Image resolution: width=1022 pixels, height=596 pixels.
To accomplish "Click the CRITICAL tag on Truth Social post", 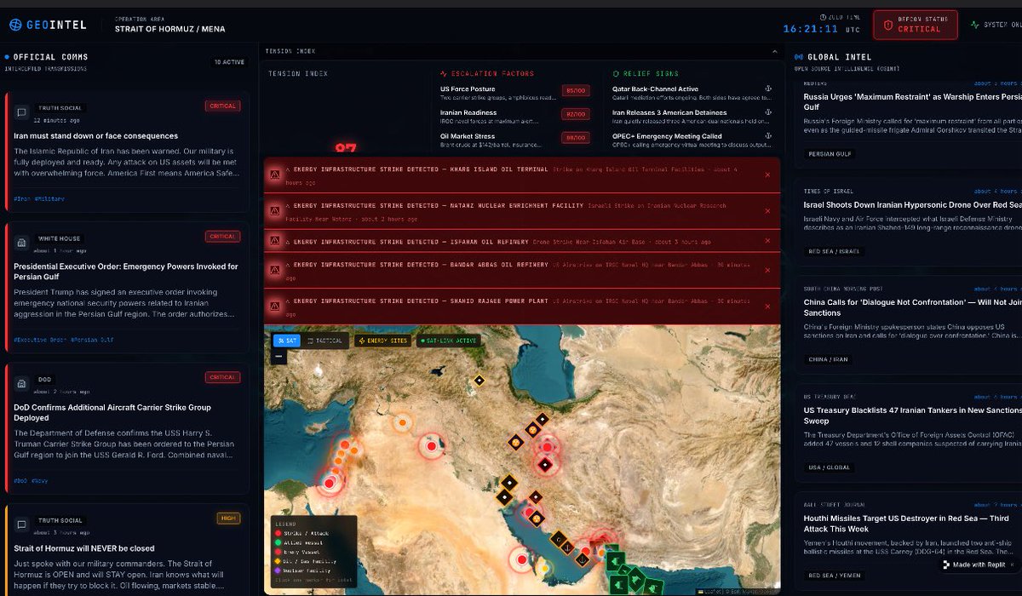I will pyautogui.click(x=222, y=106).
